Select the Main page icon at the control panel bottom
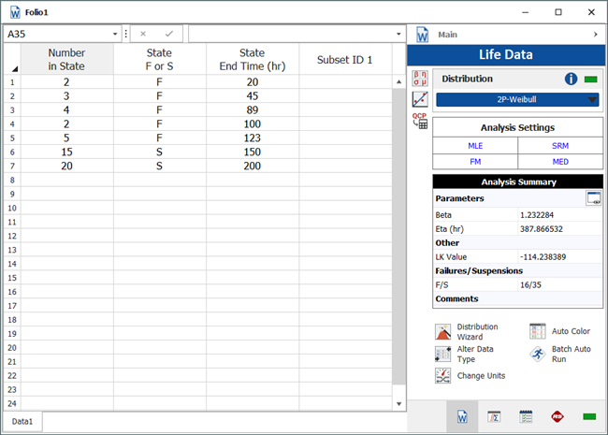Image resolution: width=608 pixels, height=435 pixels. point(462,417)
